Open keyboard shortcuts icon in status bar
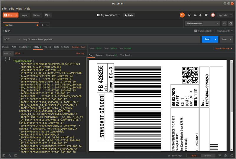 tap(226, 155)
